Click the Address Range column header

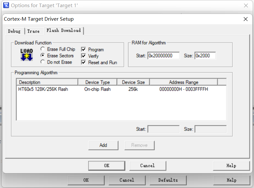click(x=183, y=82)
